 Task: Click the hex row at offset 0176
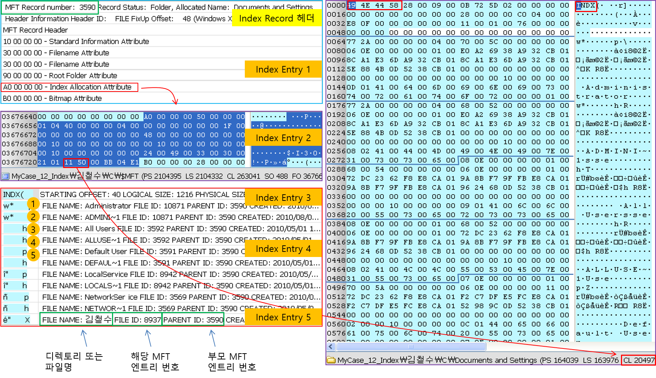click(489, 106)
